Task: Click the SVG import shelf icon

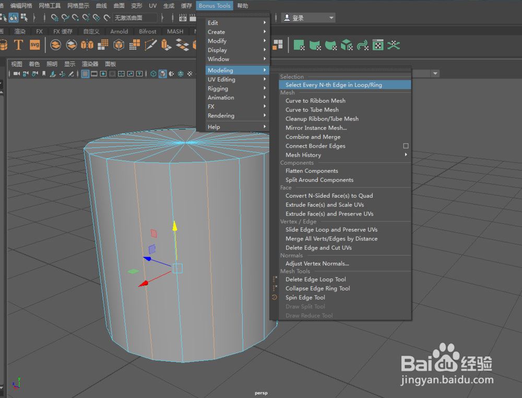Action: point(34,44)
